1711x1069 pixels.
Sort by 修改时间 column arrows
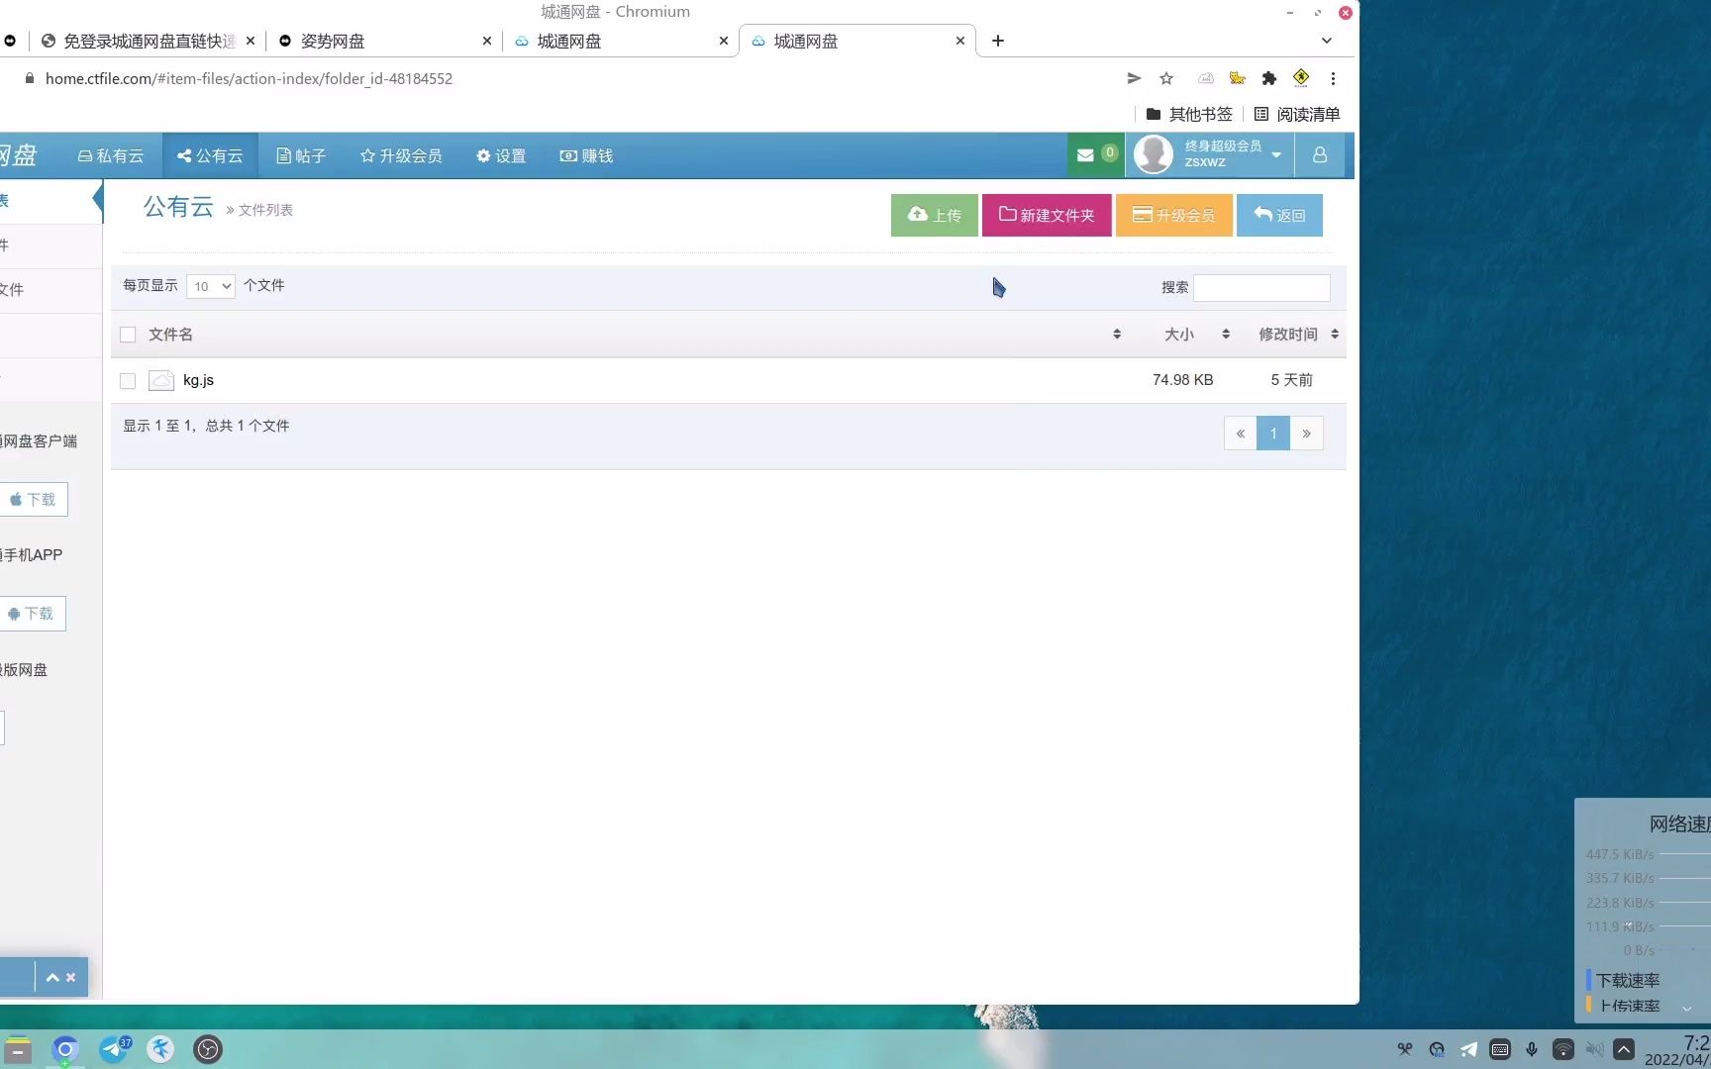pos(1335,335)
